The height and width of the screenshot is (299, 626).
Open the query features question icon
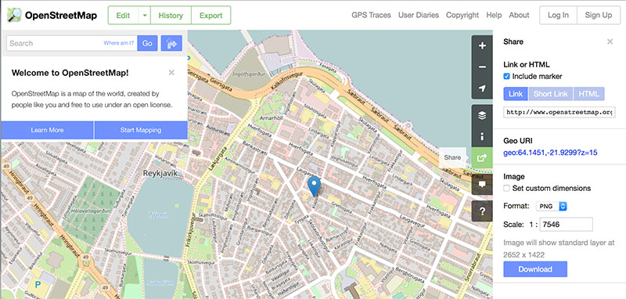coord(482,211)
